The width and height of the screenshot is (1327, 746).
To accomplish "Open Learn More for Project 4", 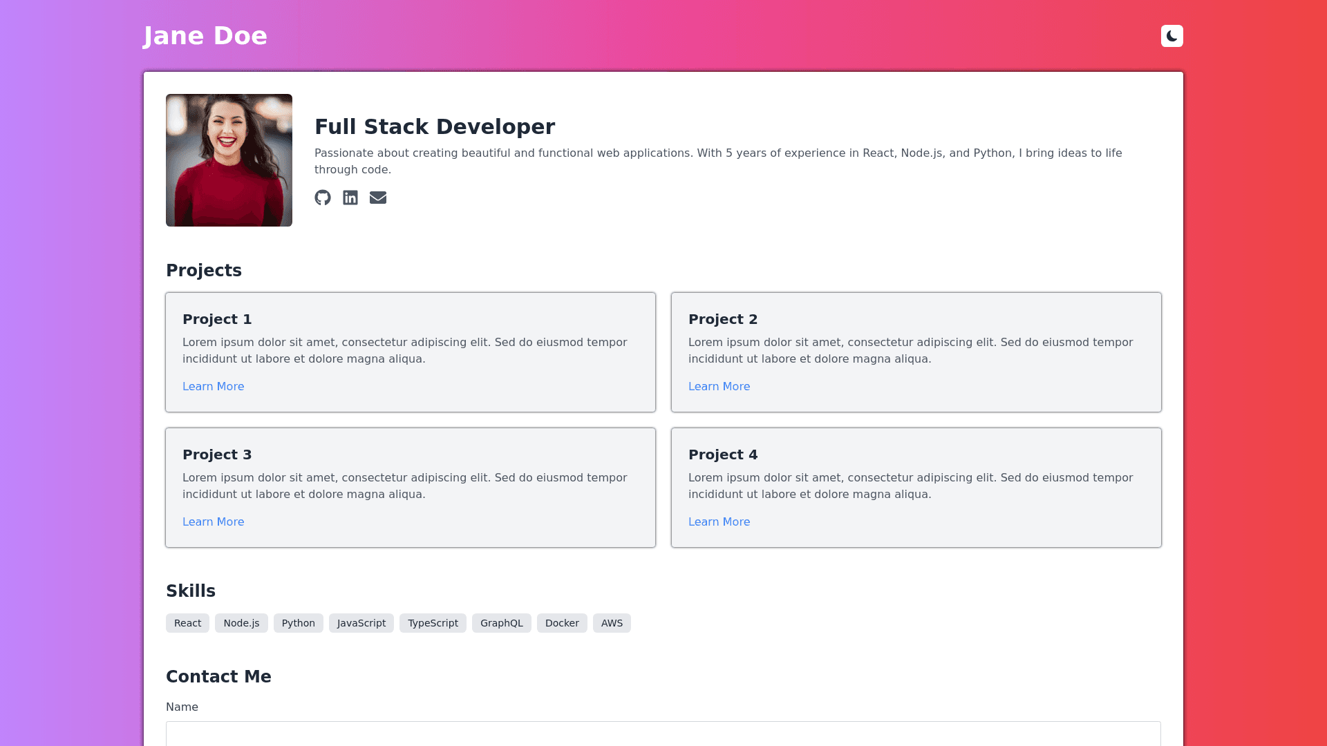I will (x=719, y=522).
